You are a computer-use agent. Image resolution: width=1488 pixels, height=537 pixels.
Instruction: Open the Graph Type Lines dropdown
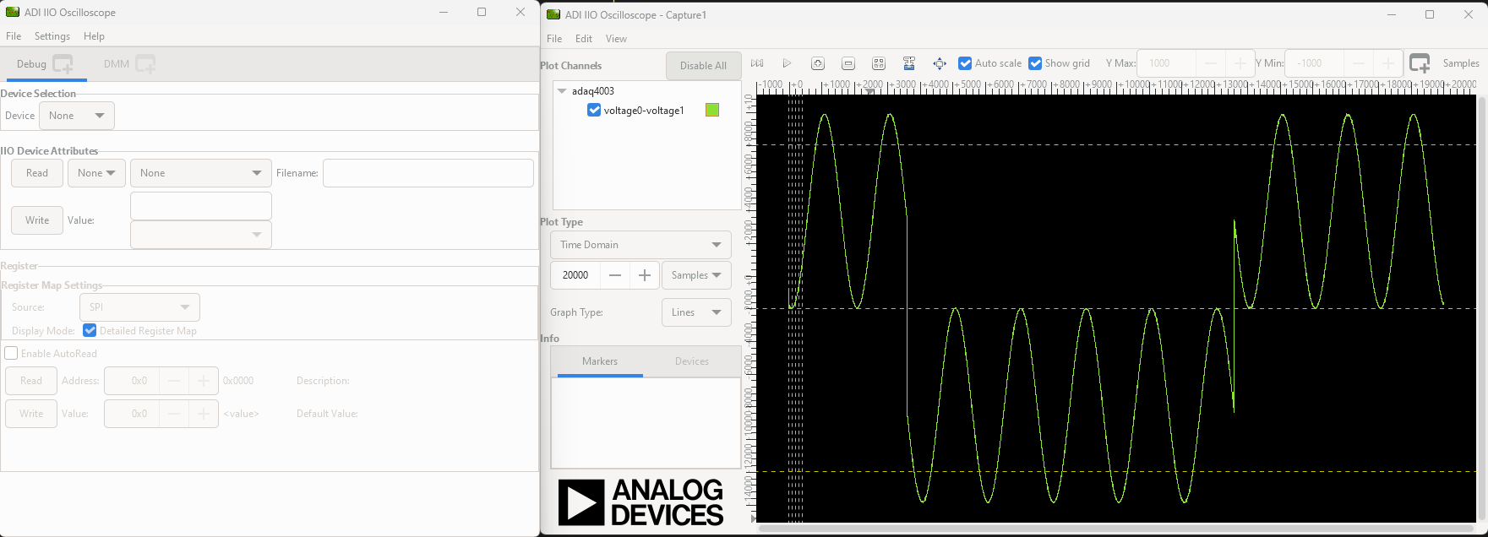[696, 312]
